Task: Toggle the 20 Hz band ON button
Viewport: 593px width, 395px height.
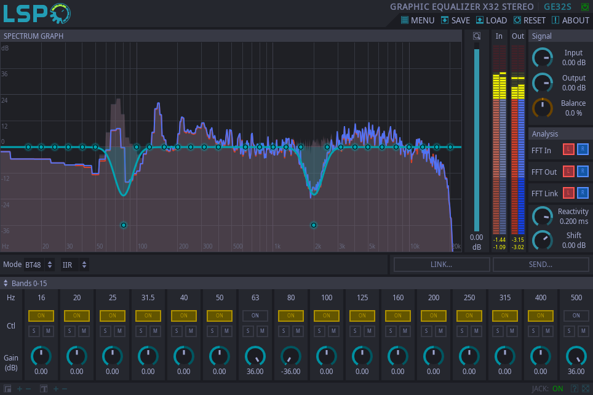Action: (x=77, y=316)
